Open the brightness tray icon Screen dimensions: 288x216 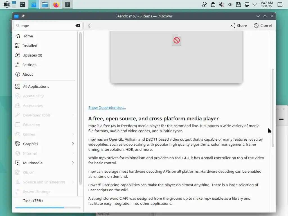(x=230, y=4)
